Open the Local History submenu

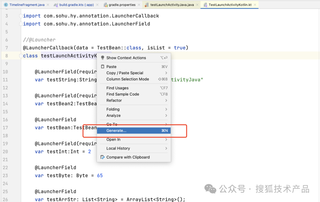(x=134, y=148)
